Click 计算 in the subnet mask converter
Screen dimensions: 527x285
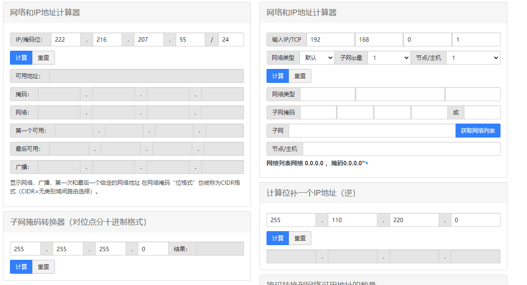pyautogui.click(x=21, y=266)
